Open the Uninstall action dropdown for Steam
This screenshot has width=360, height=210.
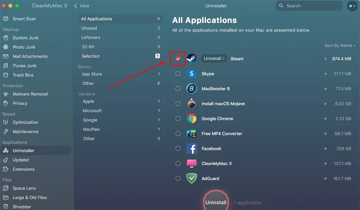214,58
